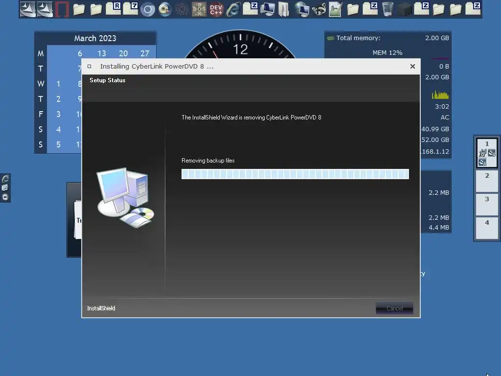Click the green memory chip icon

click(x=330, y=38)
